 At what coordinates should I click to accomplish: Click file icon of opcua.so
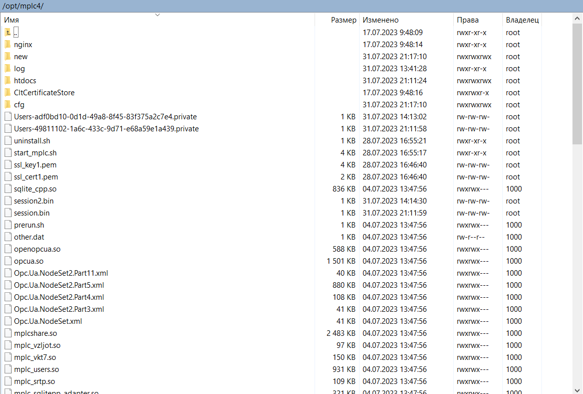click(8, 261)
